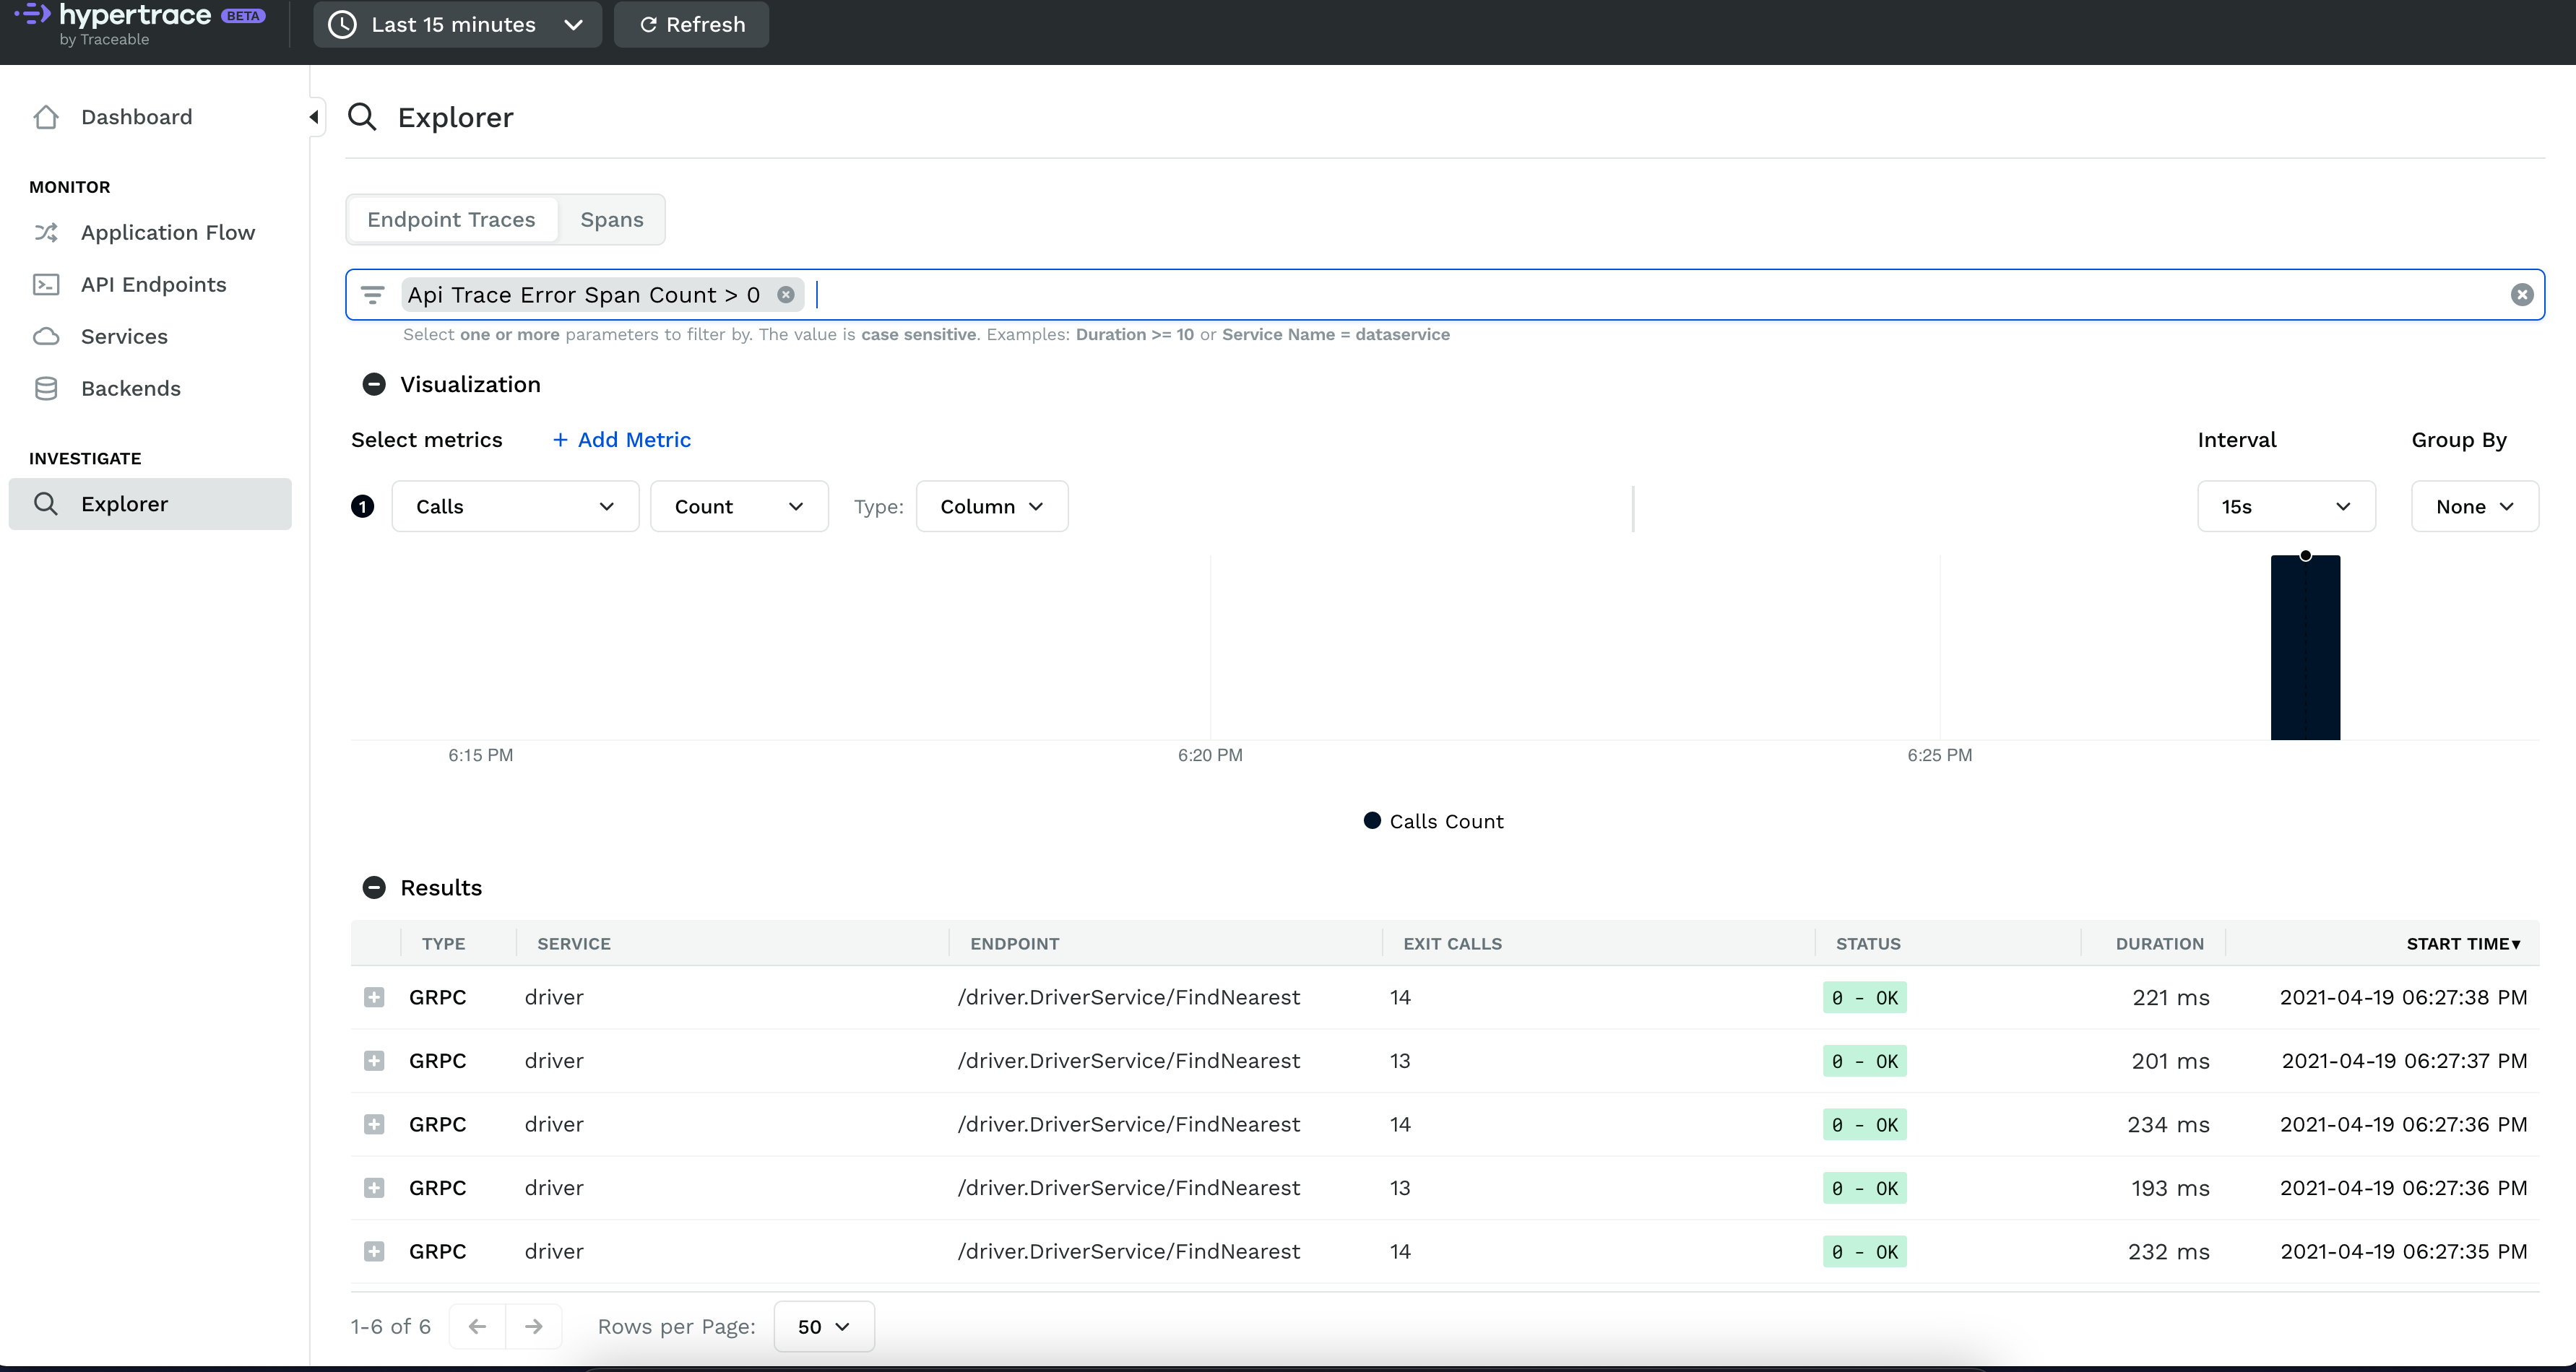Screen dimensions: 2576x1372
Task: Open Dashboard via home icon
Action: 46,117
